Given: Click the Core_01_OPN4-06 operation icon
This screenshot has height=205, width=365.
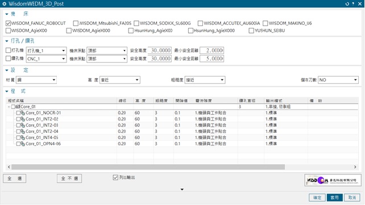Looking at the screenshot, I should coord(23,144).
